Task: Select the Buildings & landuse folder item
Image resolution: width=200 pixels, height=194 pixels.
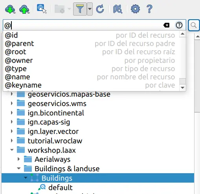Action: 67,169
